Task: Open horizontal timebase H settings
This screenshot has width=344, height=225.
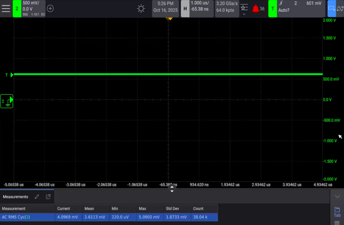Action: coord(185,9)
